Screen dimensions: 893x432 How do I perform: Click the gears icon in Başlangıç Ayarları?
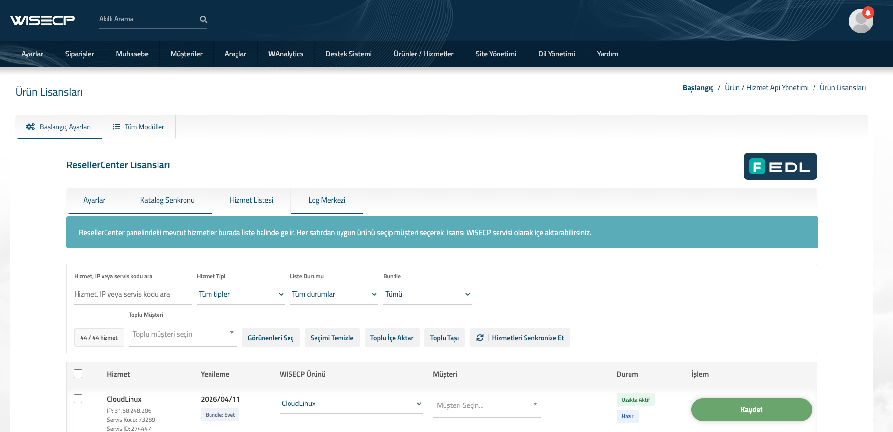coord(30,127)
